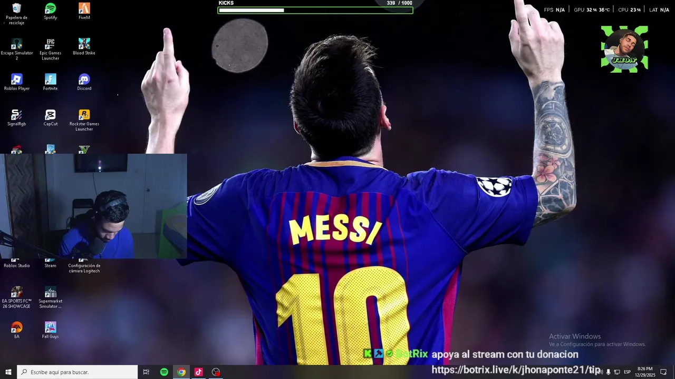Switch to Google Chrome in the taskbar
675x379 pixels.
[x=181, y=372]
